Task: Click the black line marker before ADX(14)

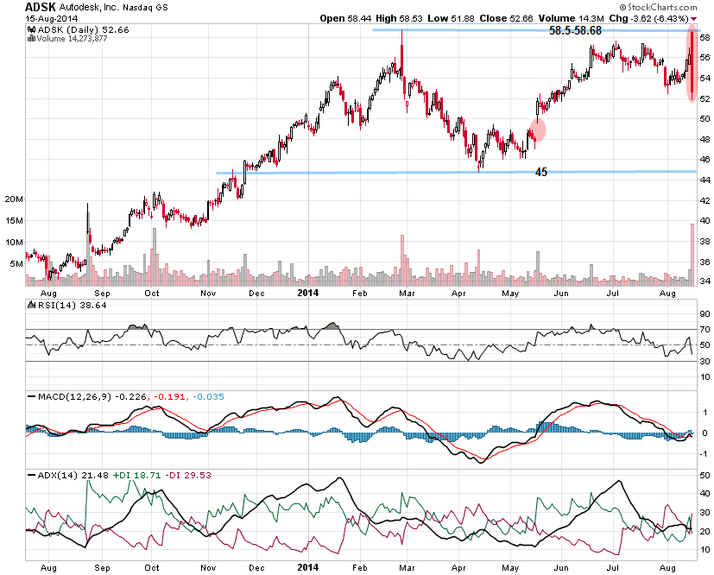Action: [31, 475]
